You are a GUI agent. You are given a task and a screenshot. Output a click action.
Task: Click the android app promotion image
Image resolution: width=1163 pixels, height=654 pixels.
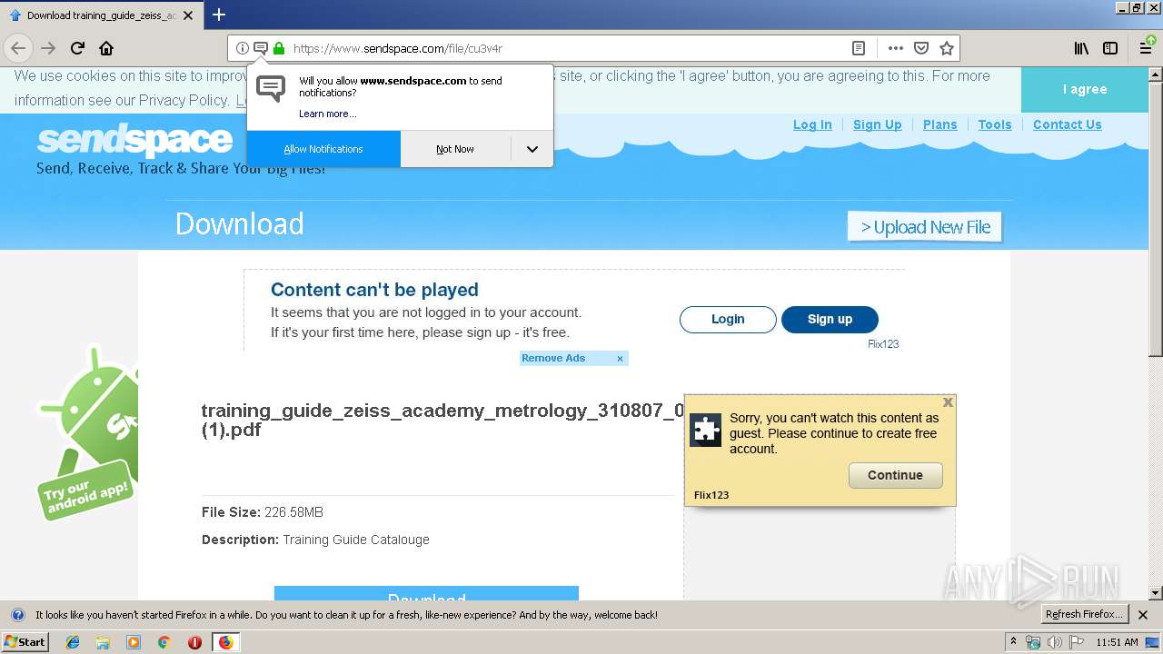(87, 433)
